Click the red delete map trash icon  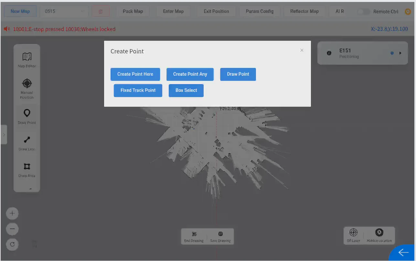point(101,11)
